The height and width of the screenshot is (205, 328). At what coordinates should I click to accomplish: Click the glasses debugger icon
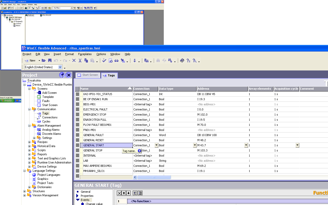(x=117, y=60)
